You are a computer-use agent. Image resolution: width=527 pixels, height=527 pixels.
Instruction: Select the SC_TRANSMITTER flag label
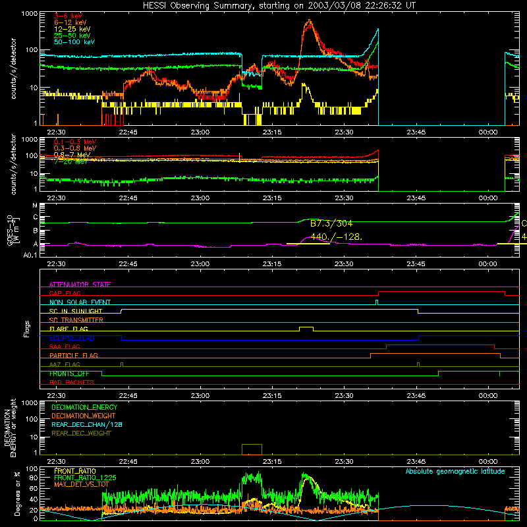point(76,320)
